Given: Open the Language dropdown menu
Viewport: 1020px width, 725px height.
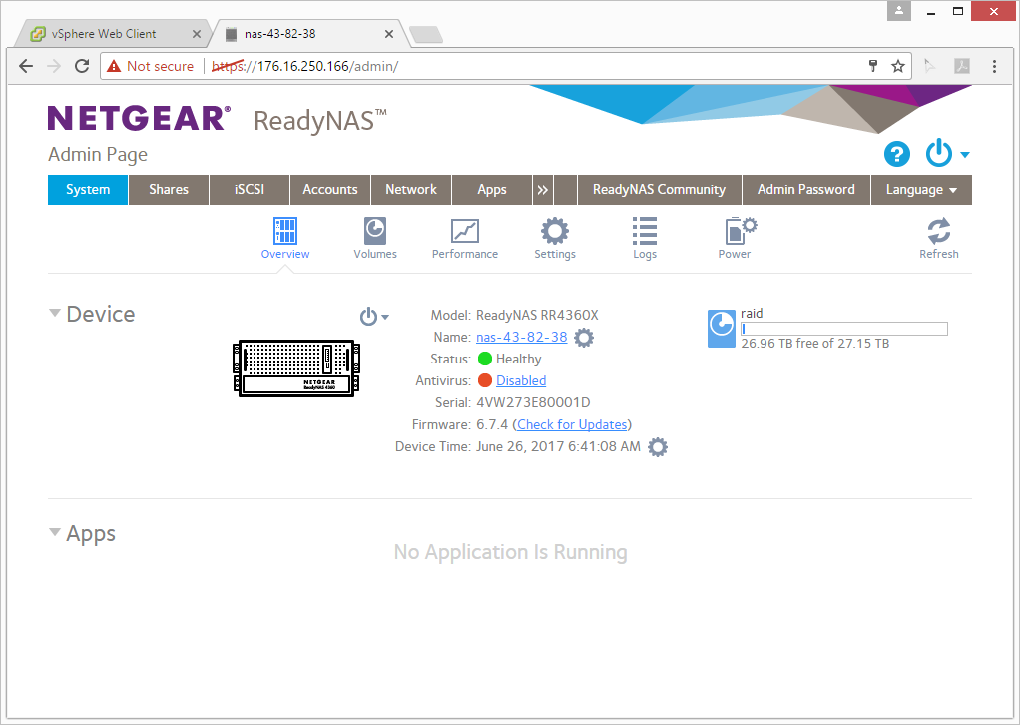Looking at the screenshot, I should [921, 190].
